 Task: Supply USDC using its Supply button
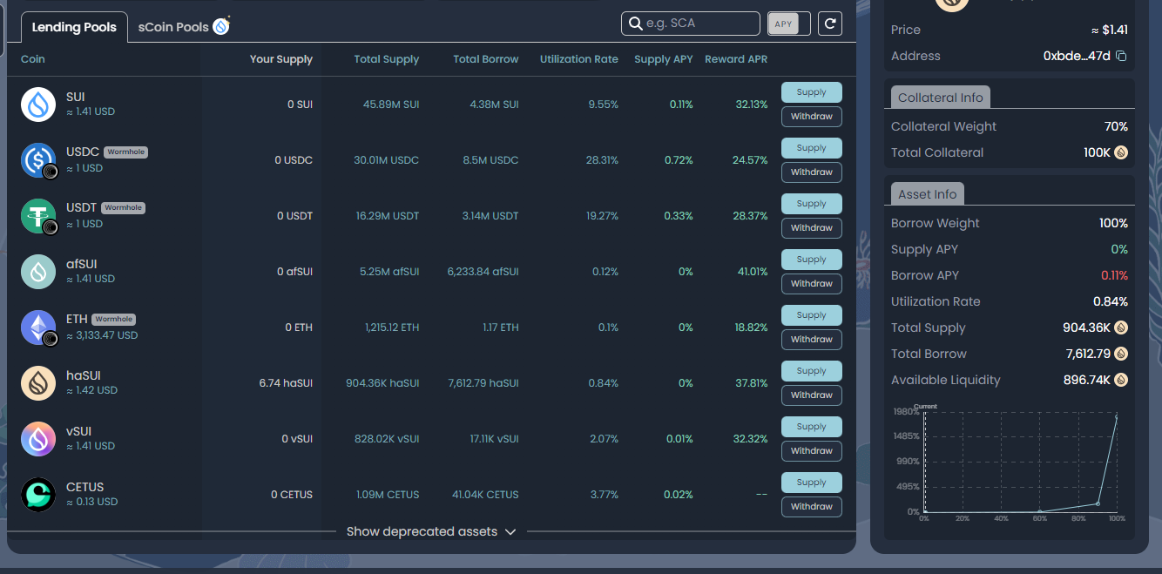812,148
